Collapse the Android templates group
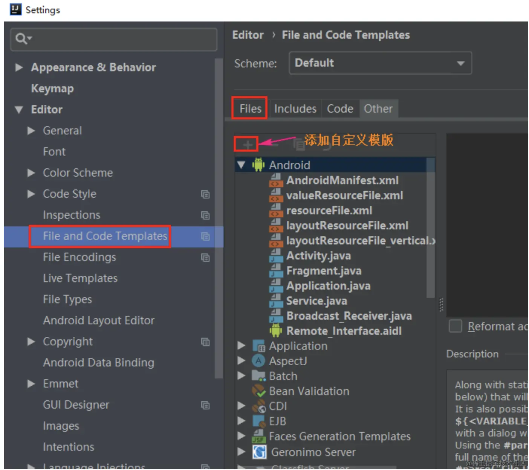529x470 pixels. pos(241,165)
